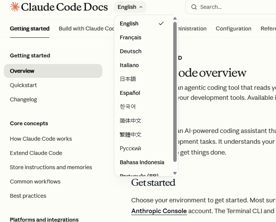Viewport: 276px width, 222px height.
Task: Open the Quickstart sidebar page
Action: coord(23,85)
